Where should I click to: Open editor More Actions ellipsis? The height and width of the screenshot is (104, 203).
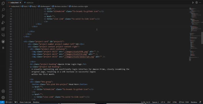[x=200, y=3]
